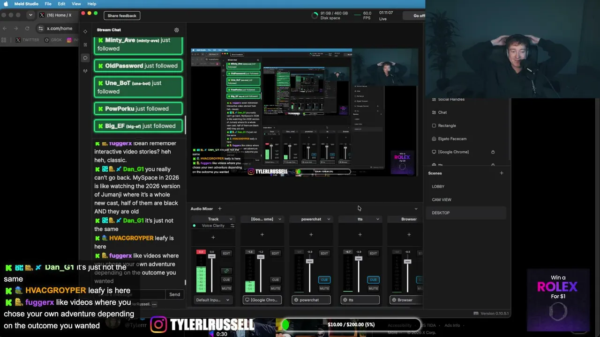This screenshot has width=600, height=337.
Task: Open the Track channel dropdown
Action: click(x=231, y=219)
